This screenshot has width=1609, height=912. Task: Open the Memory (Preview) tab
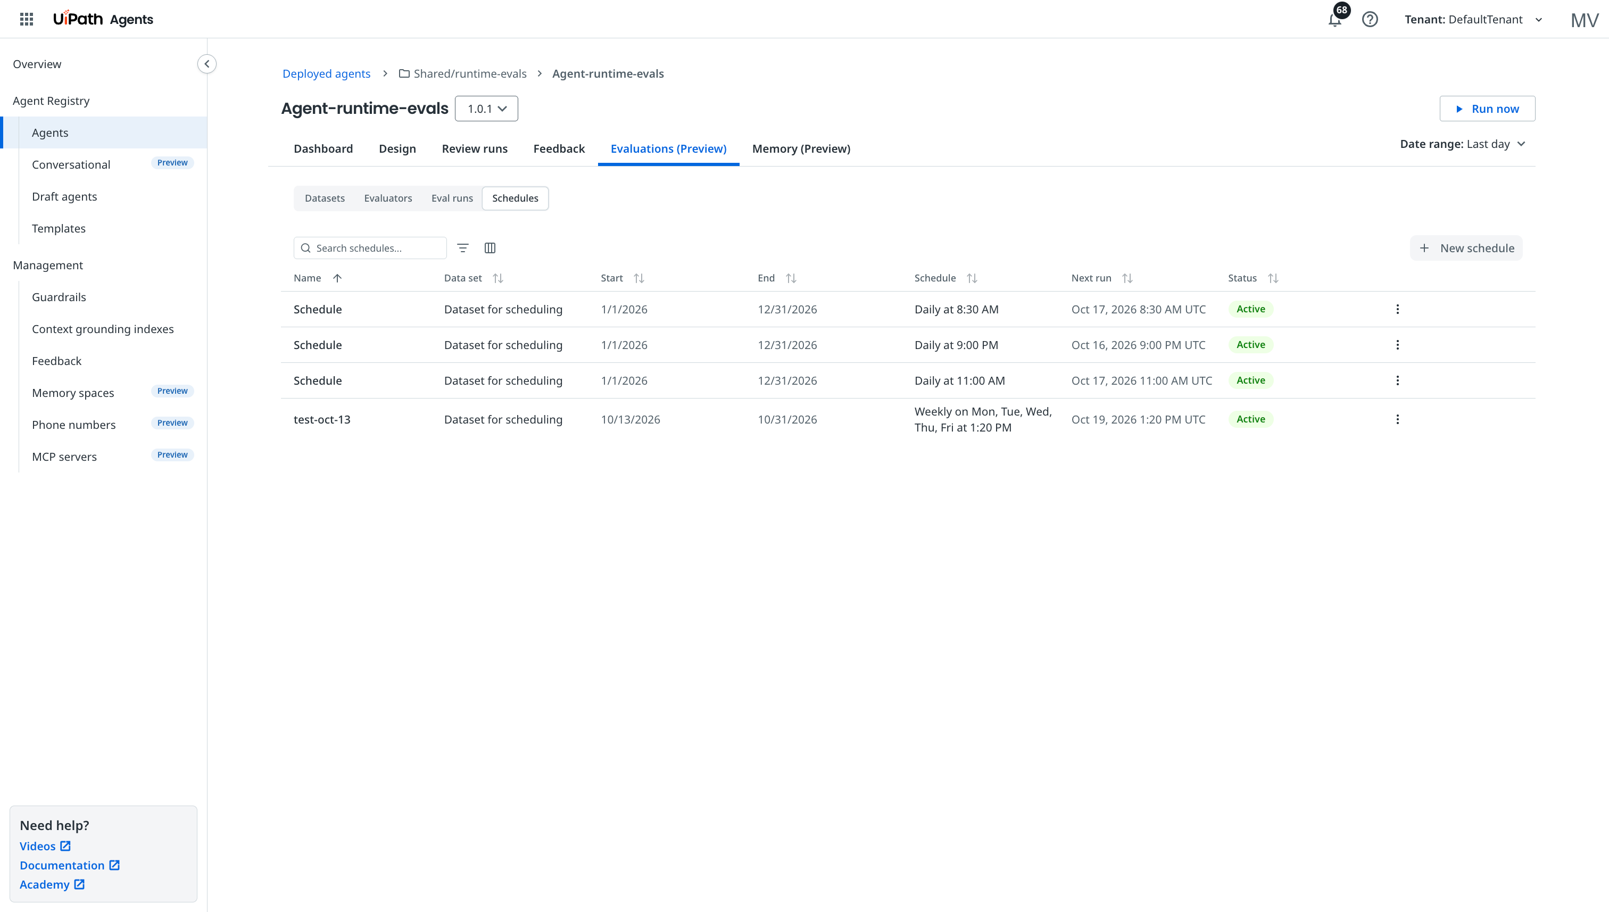coord(801,149)
